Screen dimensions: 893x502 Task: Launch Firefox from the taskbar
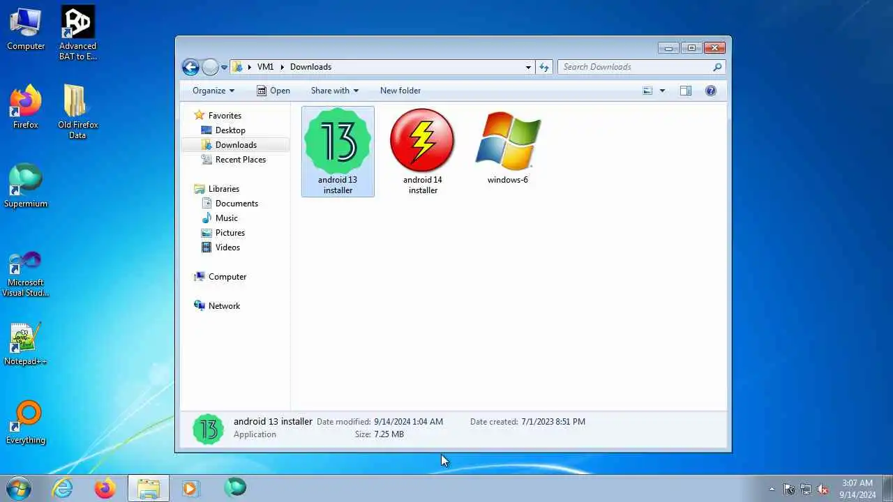105,488
